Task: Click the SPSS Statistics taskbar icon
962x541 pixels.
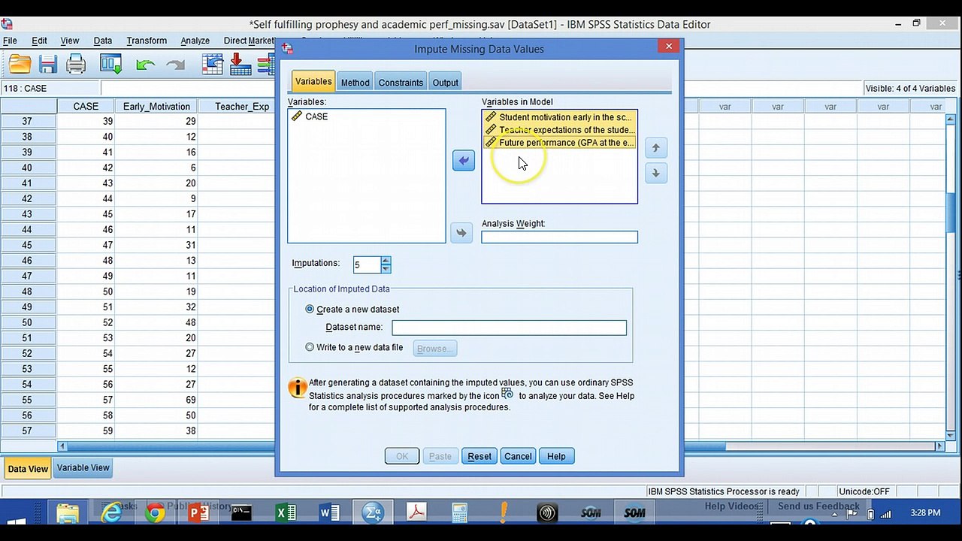Action: [x=373, y=513]
